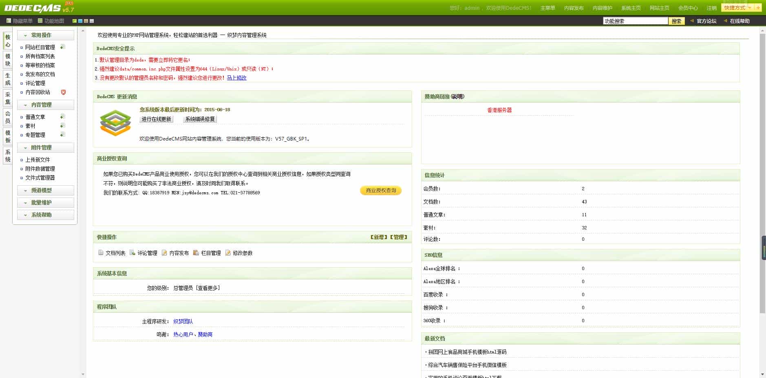Expand the 批量维护 section
This screenshot has width=766, height=378.
(x=46, y=203)
